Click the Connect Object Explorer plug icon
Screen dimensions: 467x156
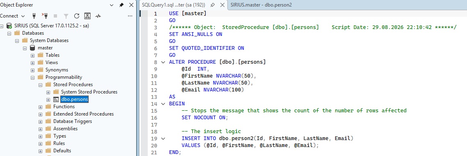coord(34,16)
